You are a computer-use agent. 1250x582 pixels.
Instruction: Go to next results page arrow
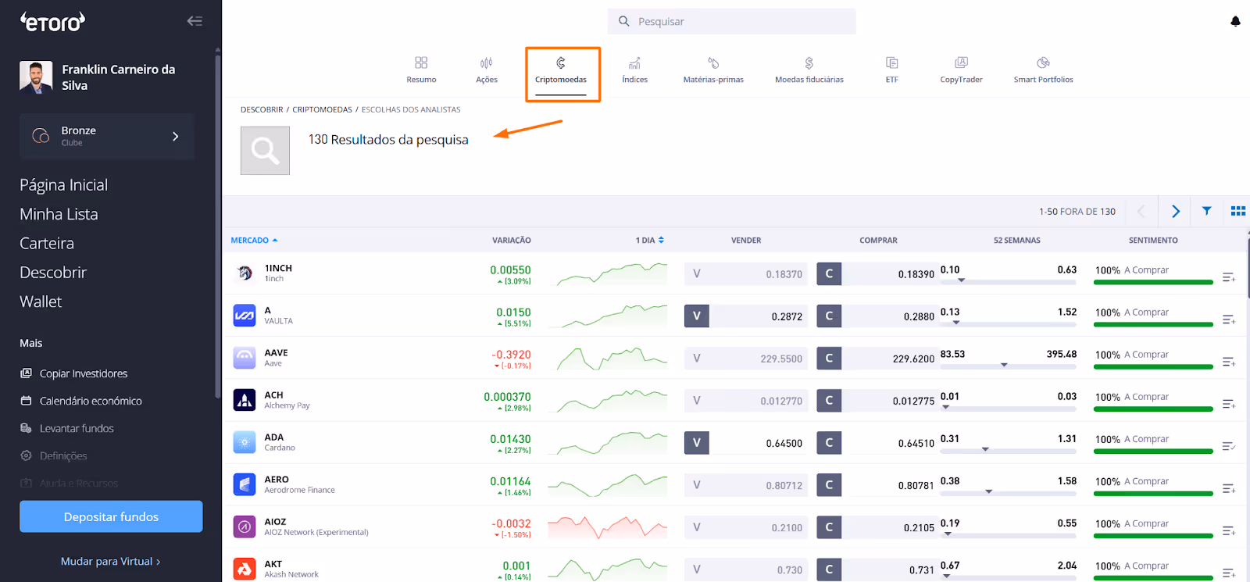click(x=1176, y=211)
